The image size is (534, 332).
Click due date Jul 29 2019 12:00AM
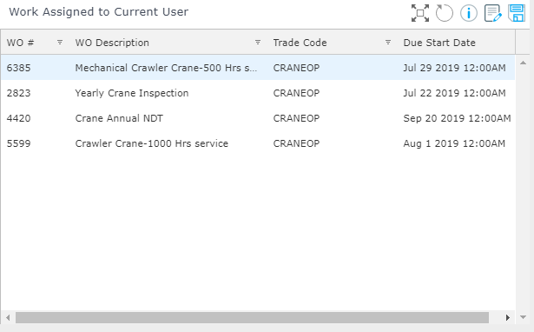pos(454,68)
